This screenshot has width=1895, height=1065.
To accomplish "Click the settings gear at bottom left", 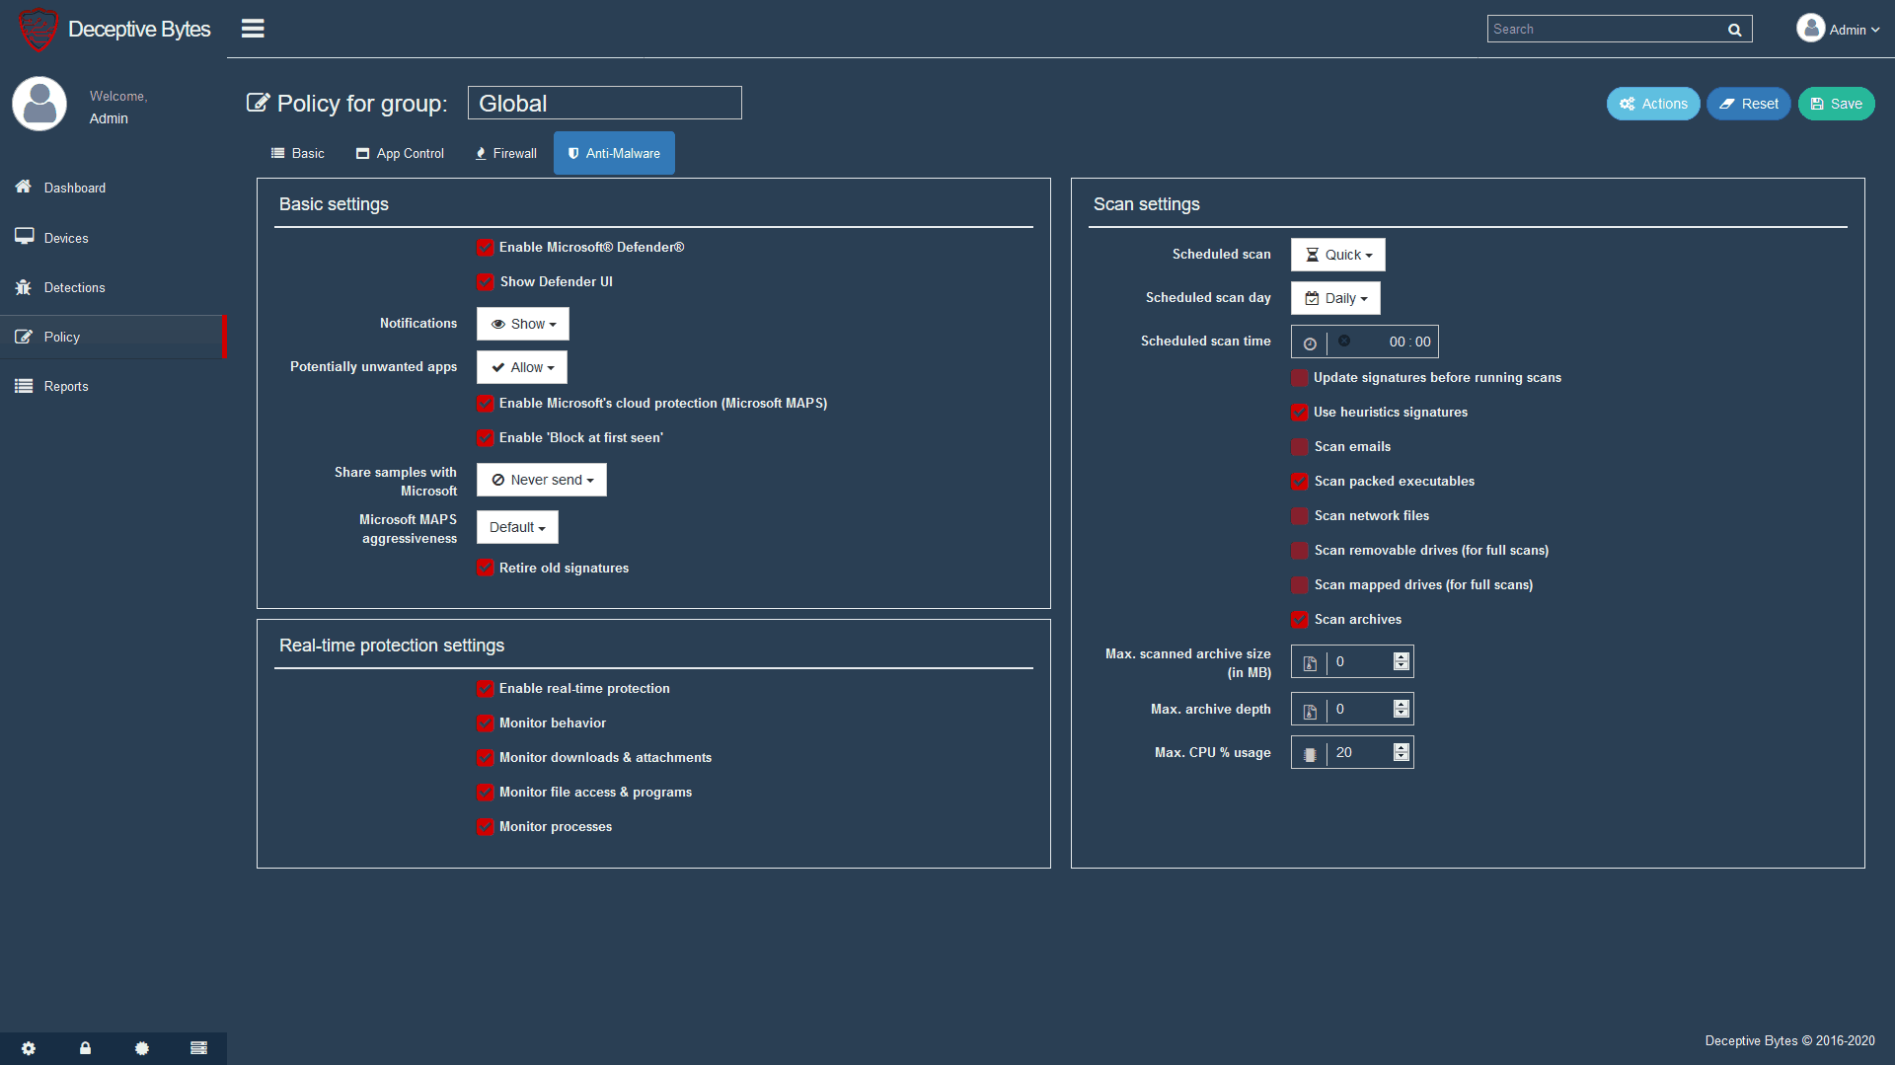I will (29, 1048).
